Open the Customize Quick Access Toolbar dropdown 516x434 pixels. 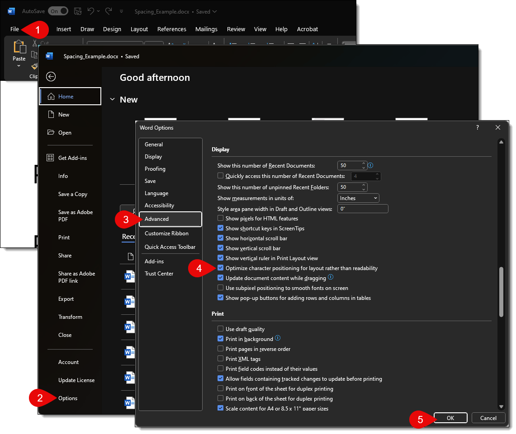[x=122, y=11]
